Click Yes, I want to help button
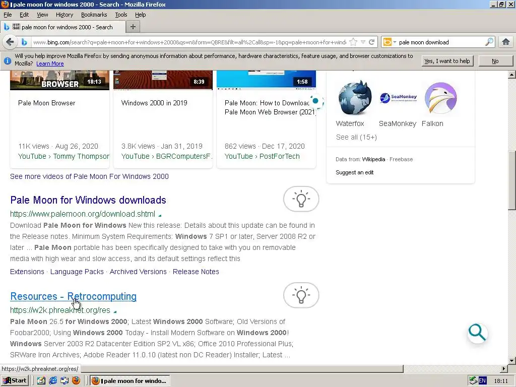516x387 pixels. point(447,61)
